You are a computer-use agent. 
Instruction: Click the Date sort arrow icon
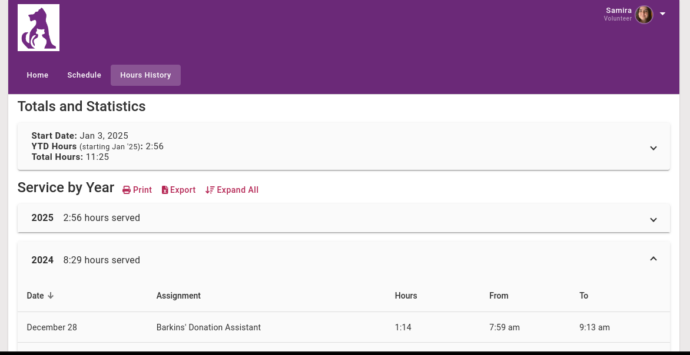tap(51, 296)
